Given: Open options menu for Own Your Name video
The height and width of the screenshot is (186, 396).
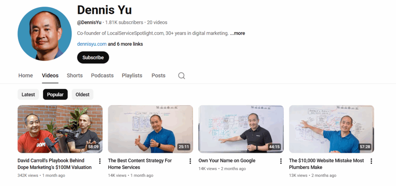Looking at the screenshot, I should point(281,161).
